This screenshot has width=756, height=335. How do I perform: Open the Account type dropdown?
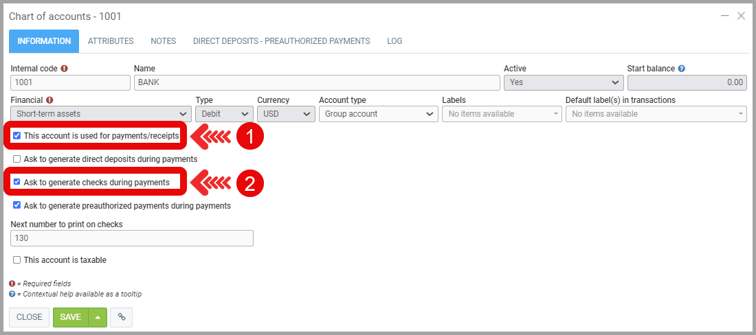click(x=378, y=114)
